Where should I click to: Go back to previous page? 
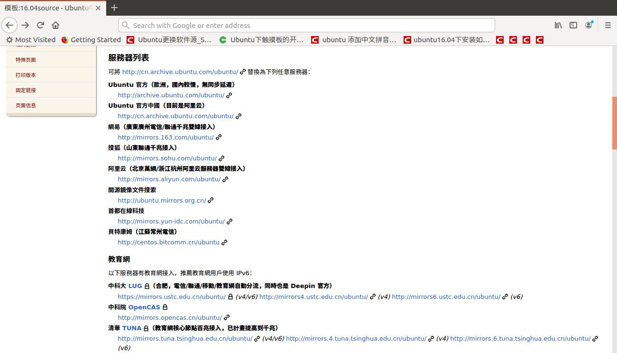9,25
